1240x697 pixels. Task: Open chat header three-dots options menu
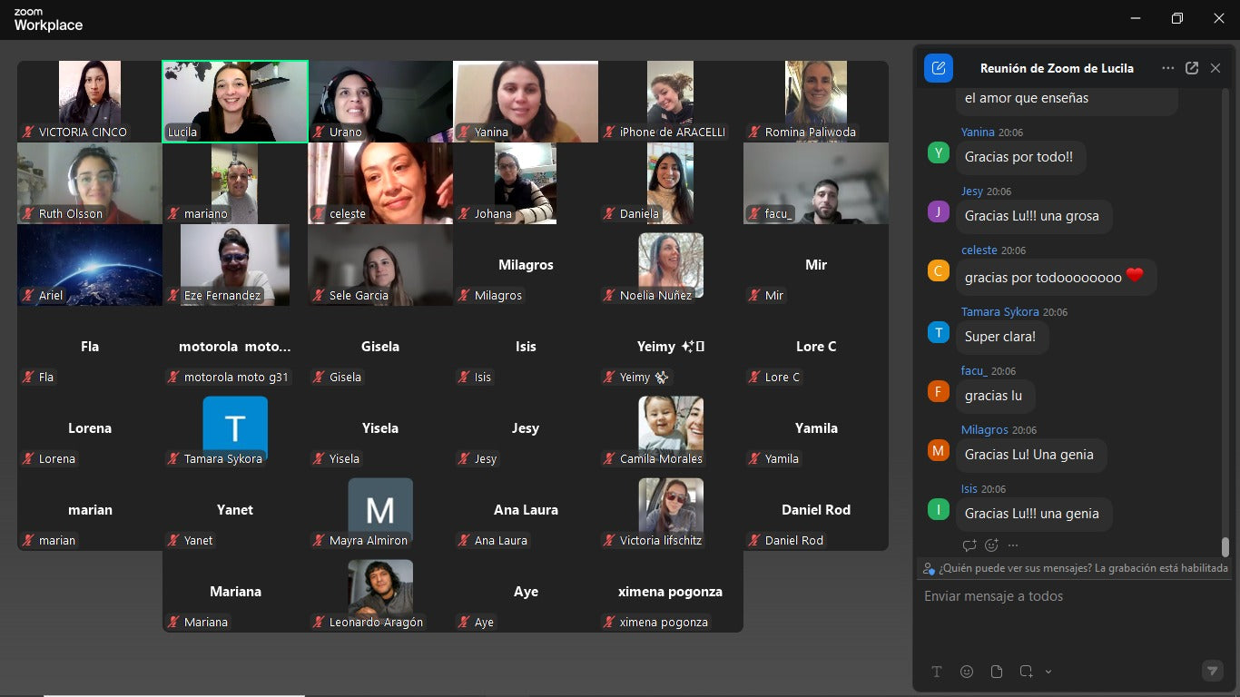tap(1167, 68)
